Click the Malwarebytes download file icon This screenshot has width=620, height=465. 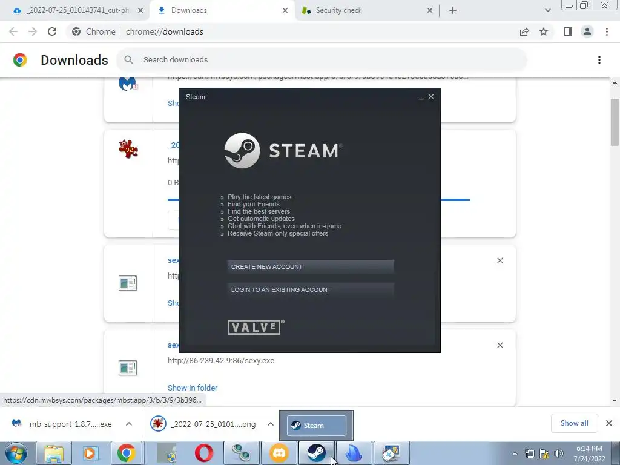tap(128, 83)
